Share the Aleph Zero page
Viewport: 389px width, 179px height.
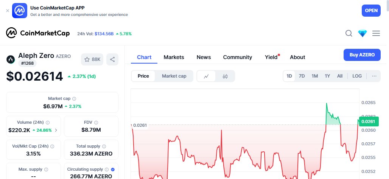pos(112,59)
